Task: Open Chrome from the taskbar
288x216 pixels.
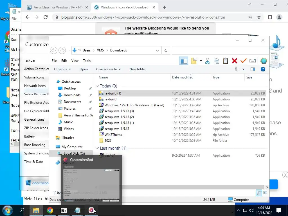Action: 50,210
